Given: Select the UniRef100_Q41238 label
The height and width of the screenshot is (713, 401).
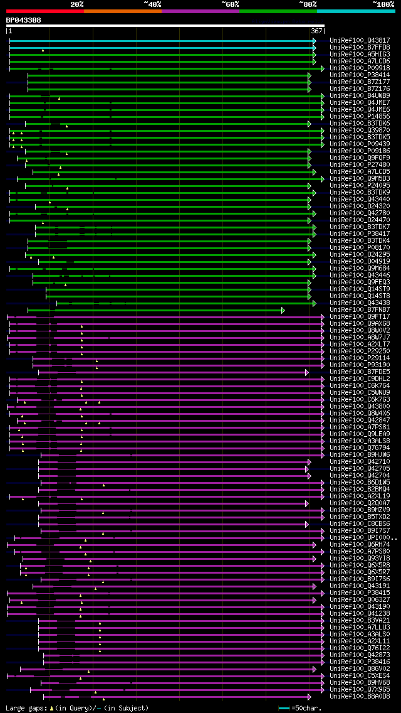Looking at the screenshot, I should 360,614.
